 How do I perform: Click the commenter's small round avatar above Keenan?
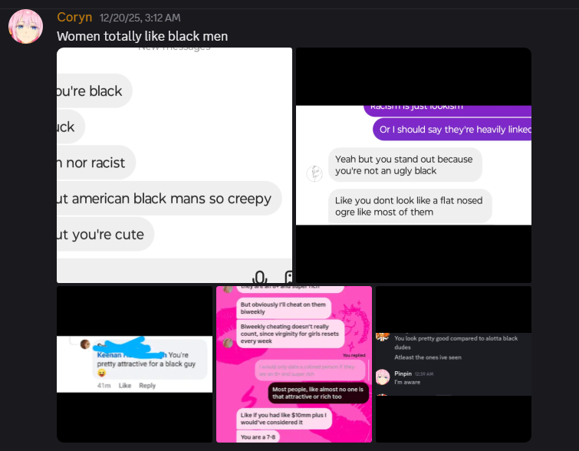(x=85, y=344)
